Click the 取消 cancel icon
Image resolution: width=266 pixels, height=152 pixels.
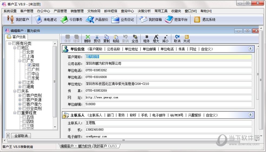[x=177, y=39]
